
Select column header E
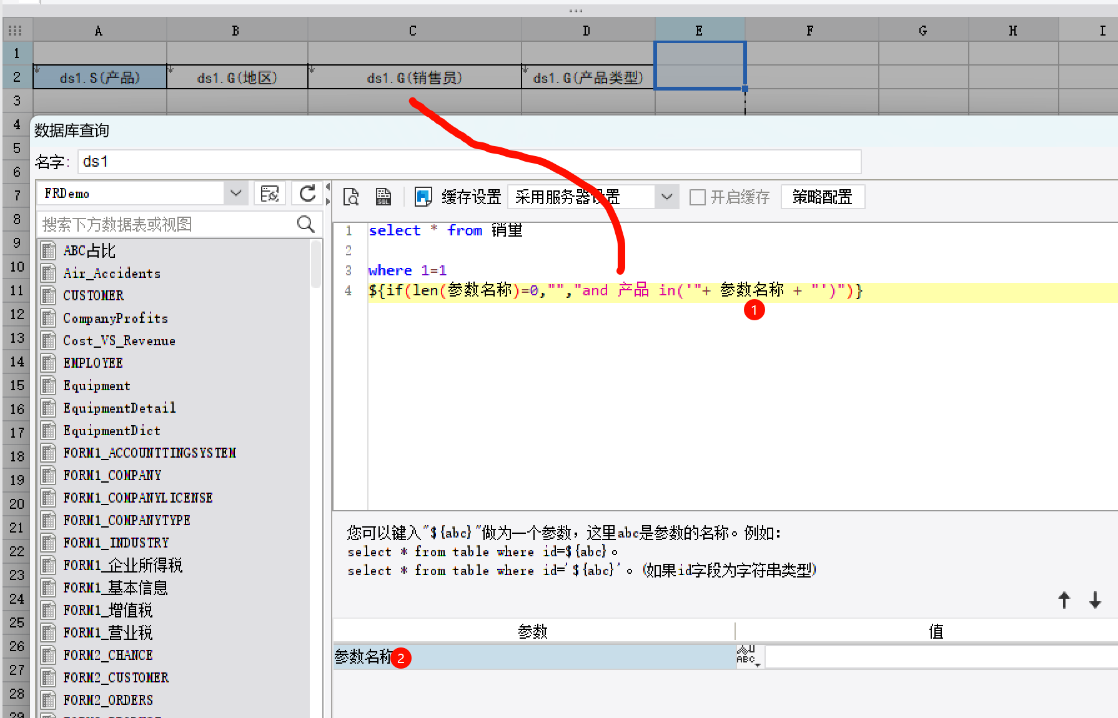coord(700,31)
